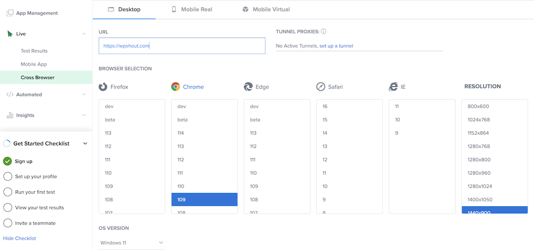The width and height of the screenshot is (534, 250).
Task: Switch to the Mobile Virtual tab
Action: click(266, 10)
